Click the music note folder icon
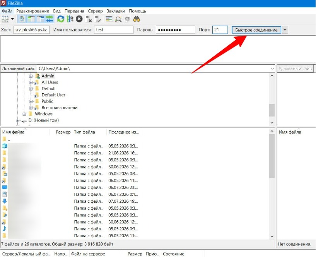Viewport: 316px width, 257px height. [4, 229]
